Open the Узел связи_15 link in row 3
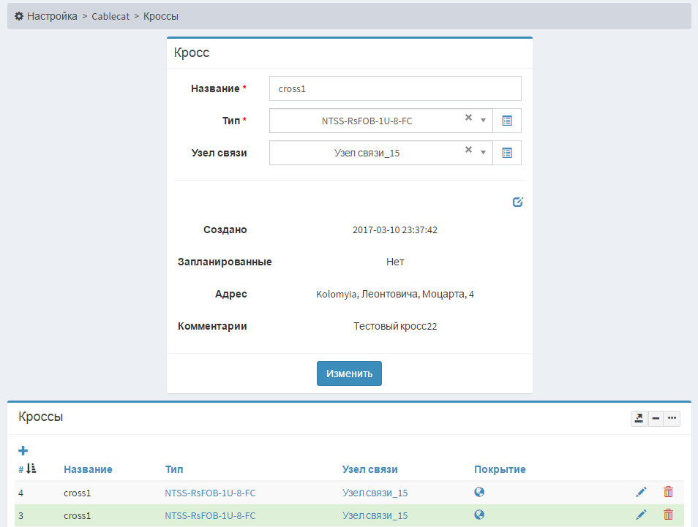The height and width of the screenshot is (527, 698). [x=375, y=515]
